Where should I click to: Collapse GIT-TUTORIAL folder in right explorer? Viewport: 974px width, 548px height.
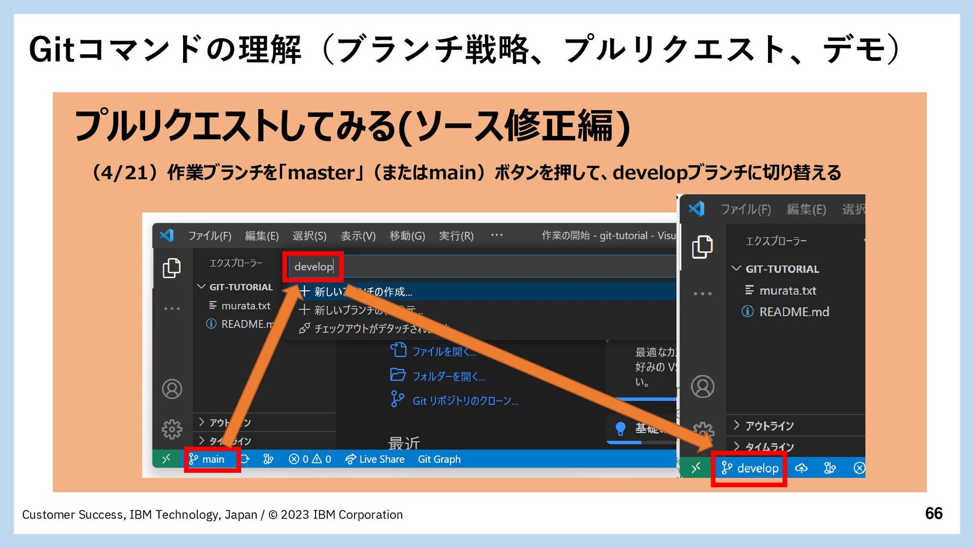[776, 269]
